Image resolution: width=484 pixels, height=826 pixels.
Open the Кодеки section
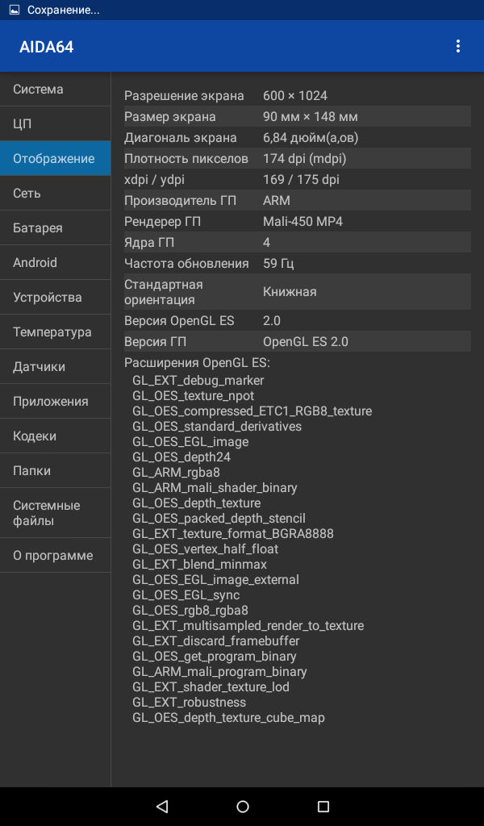click(56, 436)
